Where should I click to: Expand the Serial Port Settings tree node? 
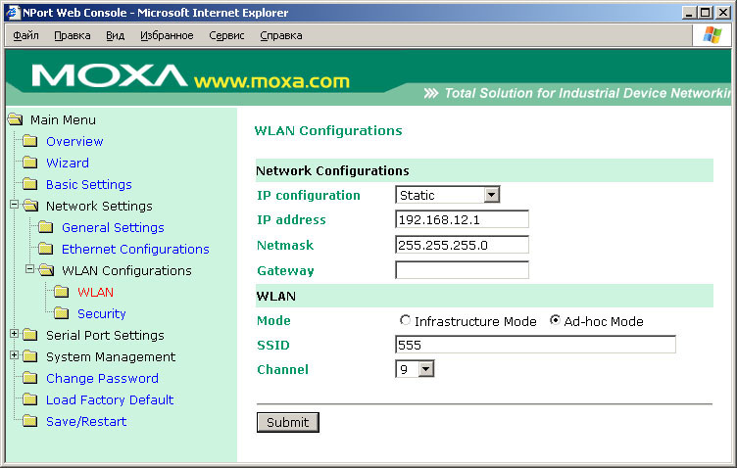pos(14,335)
